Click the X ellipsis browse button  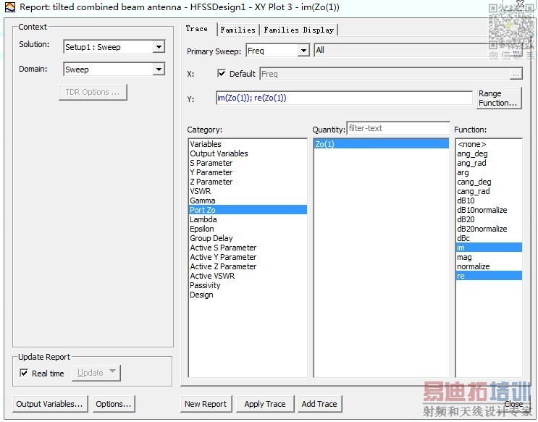pos(516,74)
